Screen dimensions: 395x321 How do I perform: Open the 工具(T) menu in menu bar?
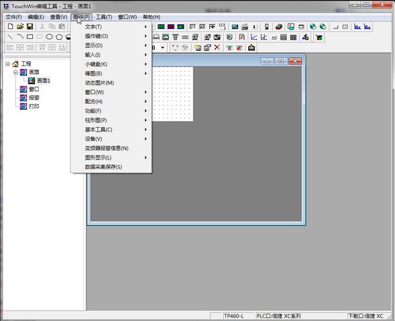coord(103,16)
